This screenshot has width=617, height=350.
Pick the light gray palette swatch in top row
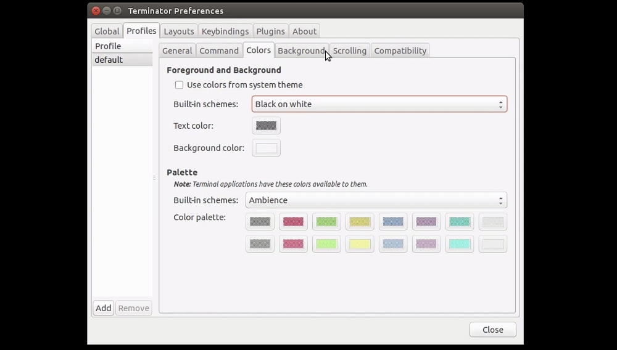pos(492,222)
